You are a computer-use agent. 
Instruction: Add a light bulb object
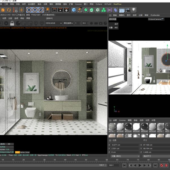134,10
